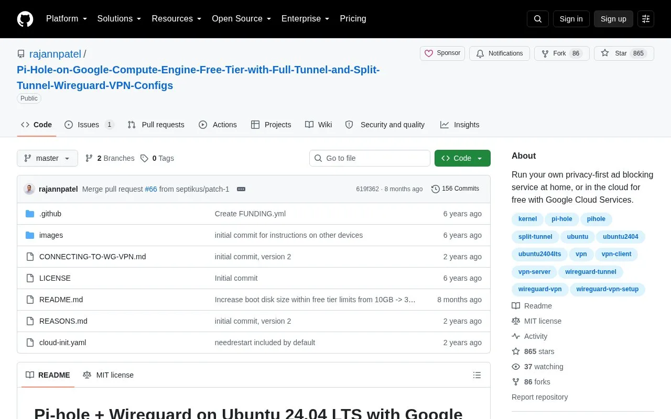The image size is (671, 419).
Task: View 86 forks link in sidebar
Action: click(x=531, y=382)
